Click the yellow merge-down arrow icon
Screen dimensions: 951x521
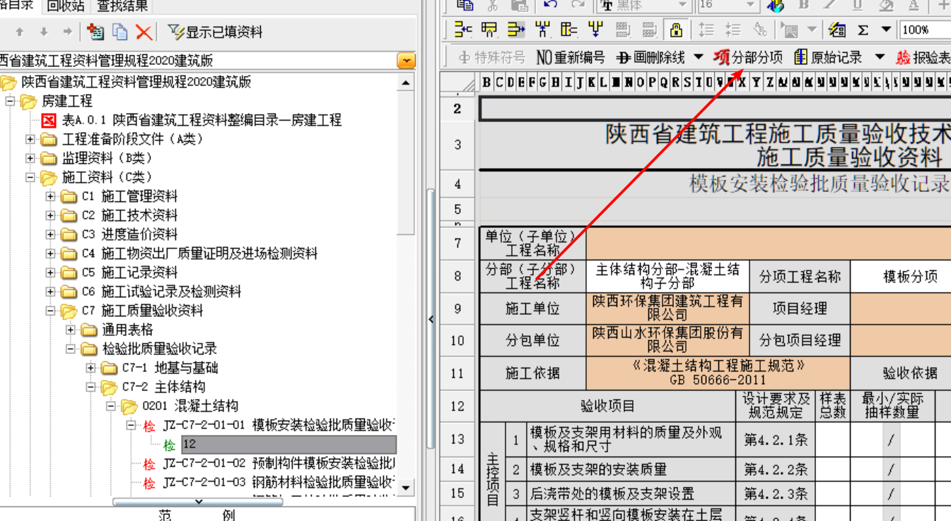click(595, 30)
